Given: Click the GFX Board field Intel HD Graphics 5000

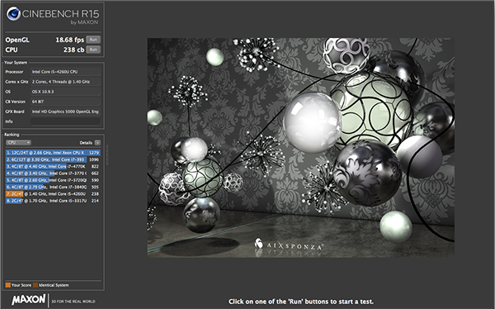Looking at the screenshot, I should [x=65, y=112].
